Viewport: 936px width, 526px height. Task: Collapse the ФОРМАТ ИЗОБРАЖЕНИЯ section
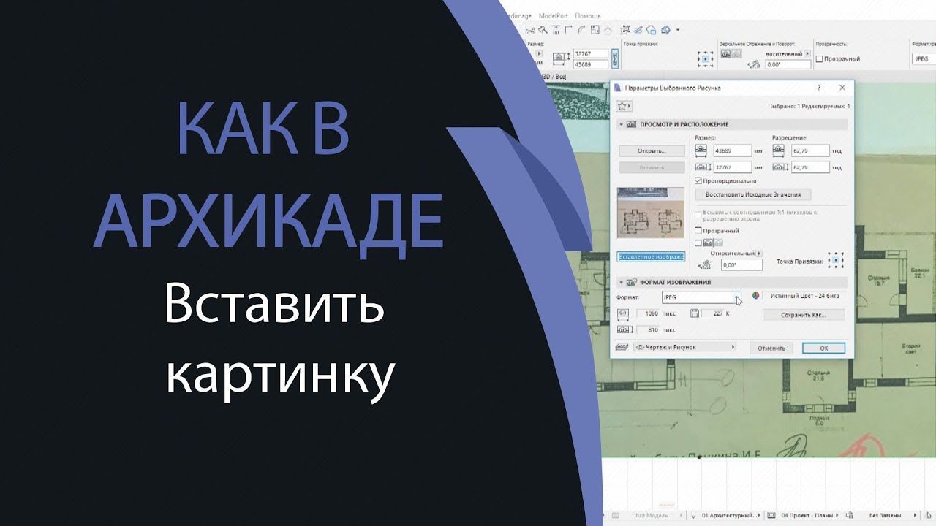[x=621, y=282]
